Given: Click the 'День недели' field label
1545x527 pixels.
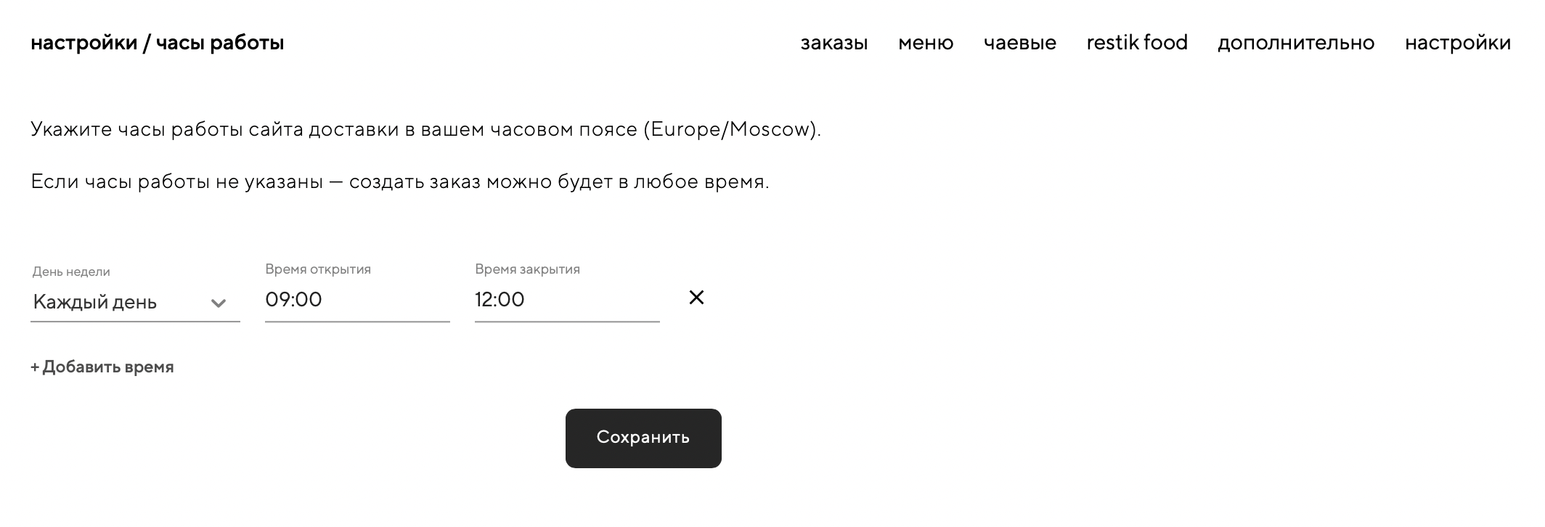Looking at the screenshot, I should (71, 272).
